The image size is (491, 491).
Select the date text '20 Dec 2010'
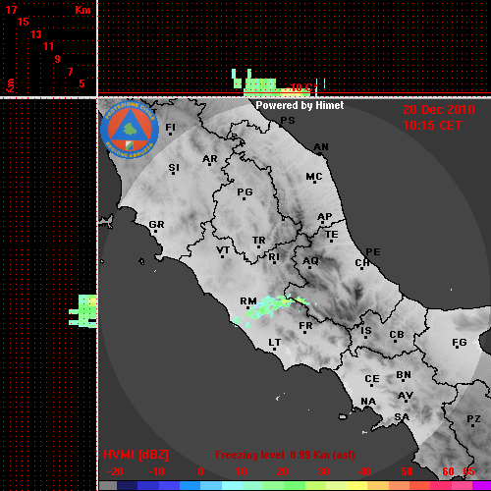pyautogui.click(x=439, y=110)
